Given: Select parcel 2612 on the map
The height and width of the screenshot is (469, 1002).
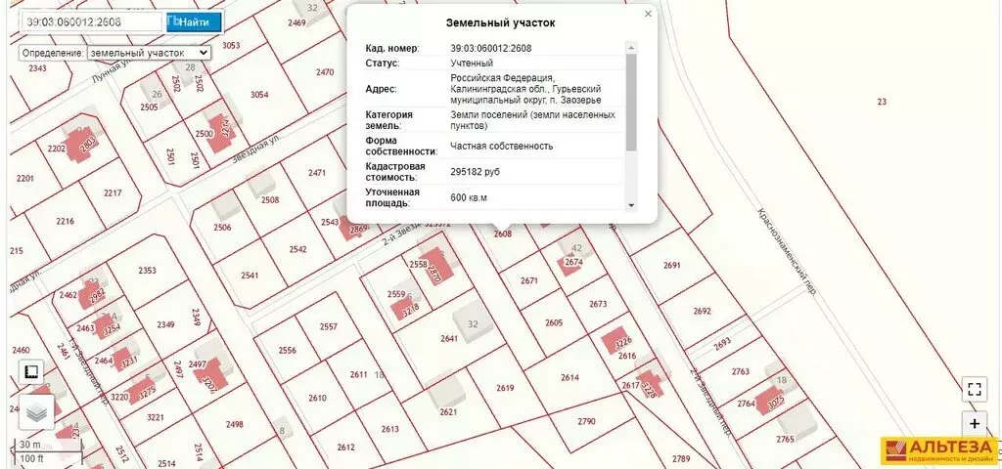Looking at the screenshot, I should 345,448.
